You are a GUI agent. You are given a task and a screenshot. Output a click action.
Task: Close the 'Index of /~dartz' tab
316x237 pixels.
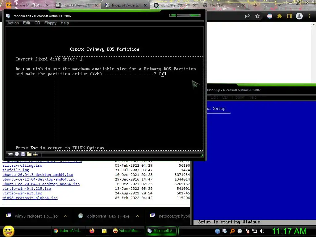pos(145,5)
